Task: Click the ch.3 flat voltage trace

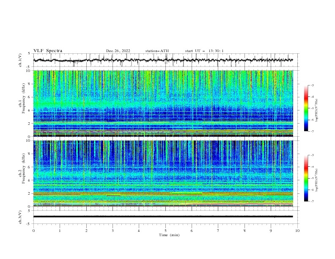Action: (163, 217)
